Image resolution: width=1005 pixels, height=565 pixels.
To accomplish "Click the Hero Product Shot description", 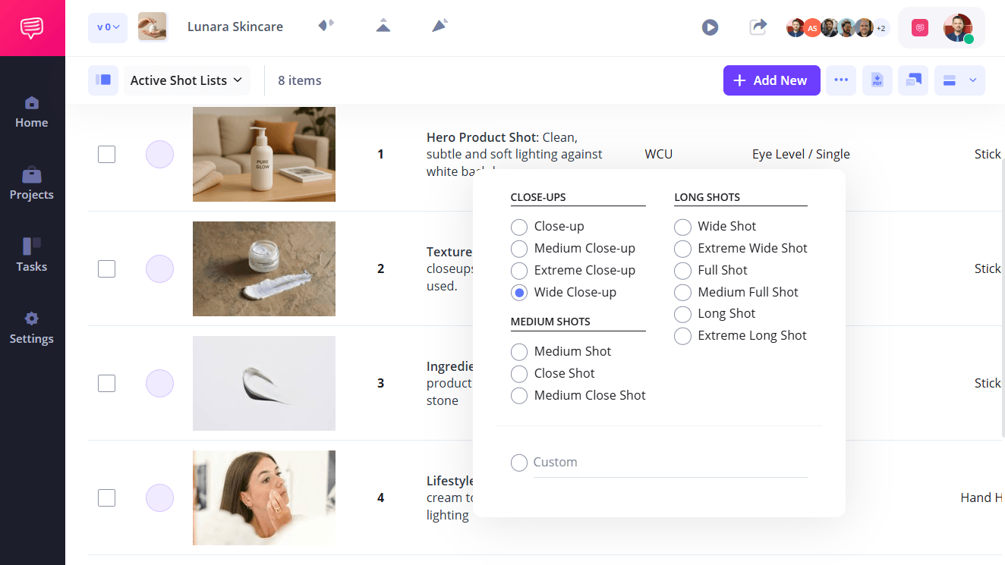I will [x=515, y=154].
